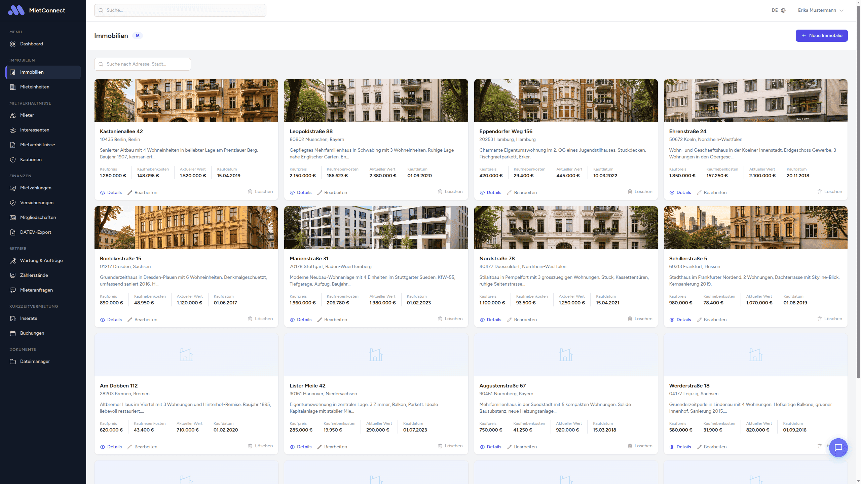
Task: Click the Leopoldstraße 88 title
Action: tap(311, 132)
